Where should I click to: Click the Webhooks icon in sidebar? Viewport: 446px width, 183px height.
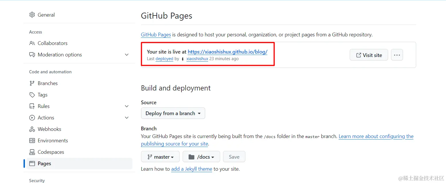(x=32, y=129)
